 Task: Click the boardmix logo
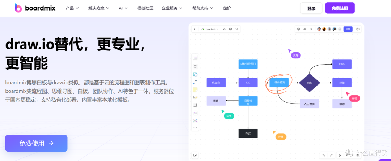point(35,8)
